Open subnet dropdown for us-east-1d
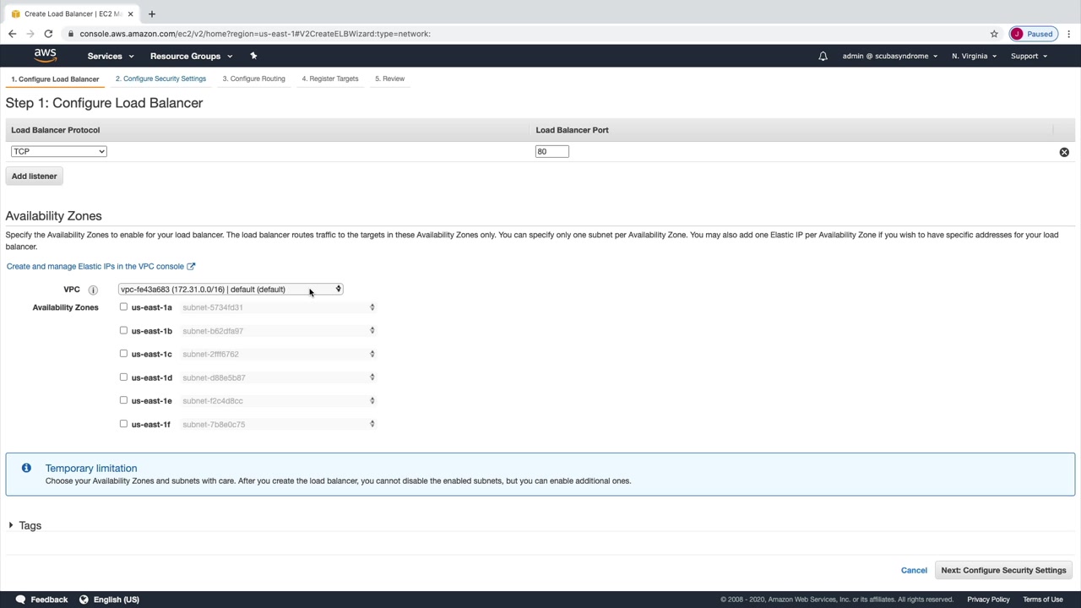Screen dimensions: 1081x608 coord(279,377)
